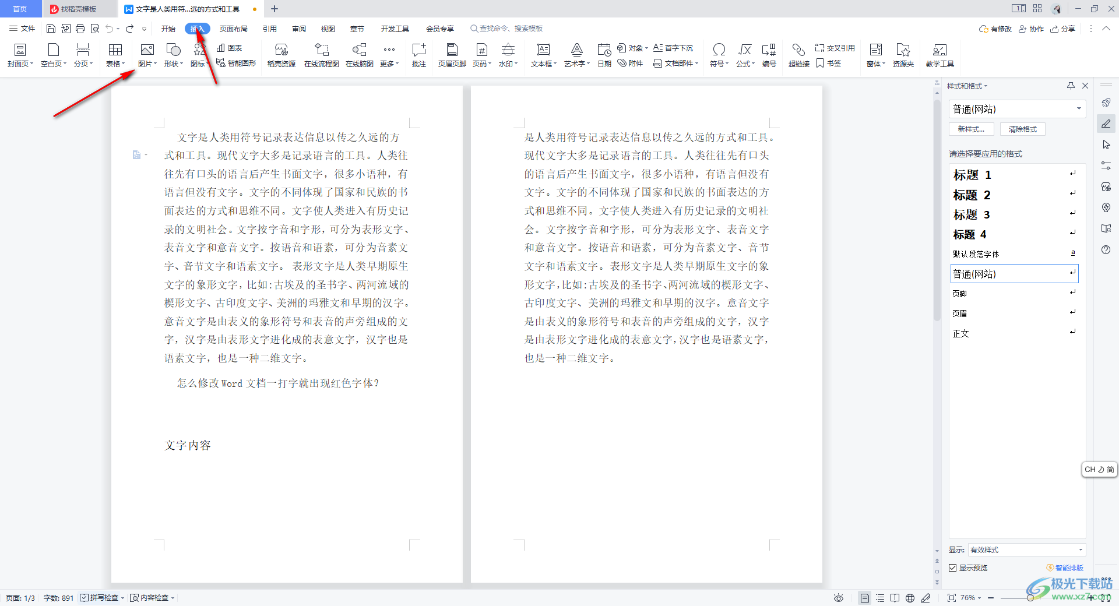Click the page number (页码) icon

(x=481, y=50)
